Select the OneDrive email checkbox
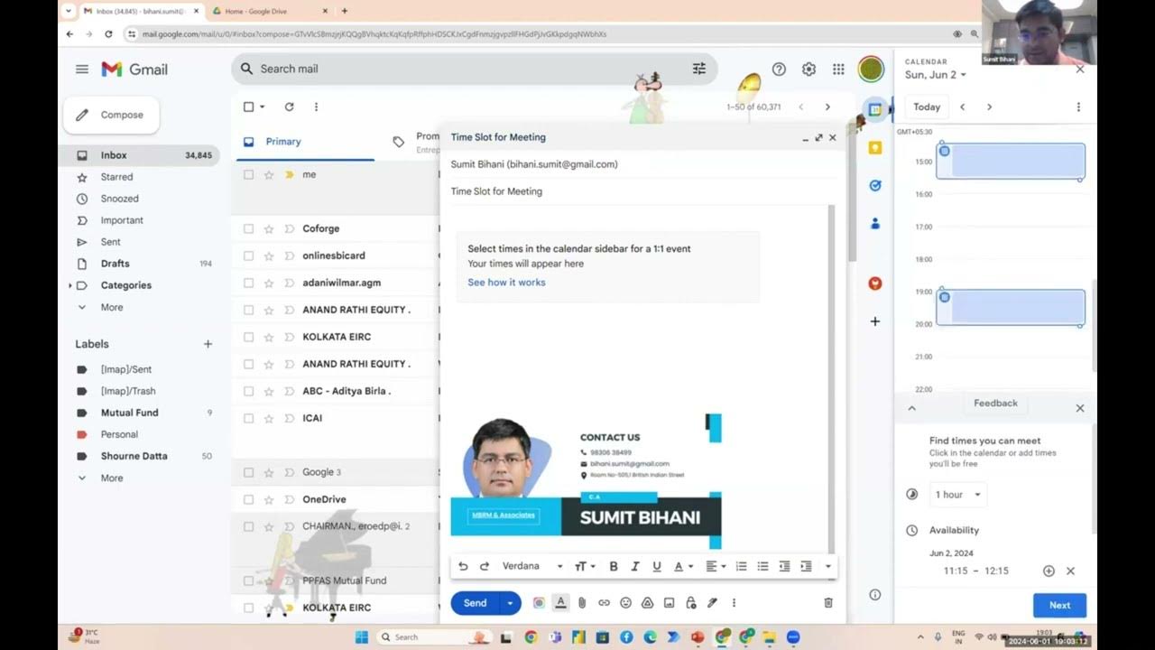 [249, 499]
